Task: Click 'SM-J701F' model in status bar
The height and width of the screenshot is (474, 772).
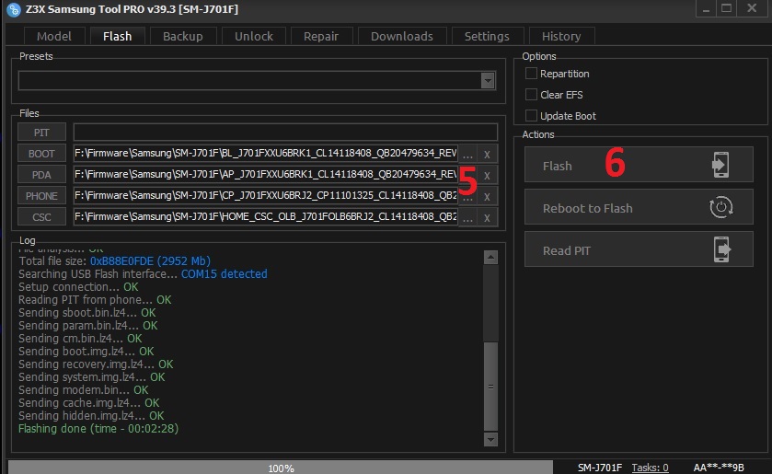Action: tap(600, 468)
